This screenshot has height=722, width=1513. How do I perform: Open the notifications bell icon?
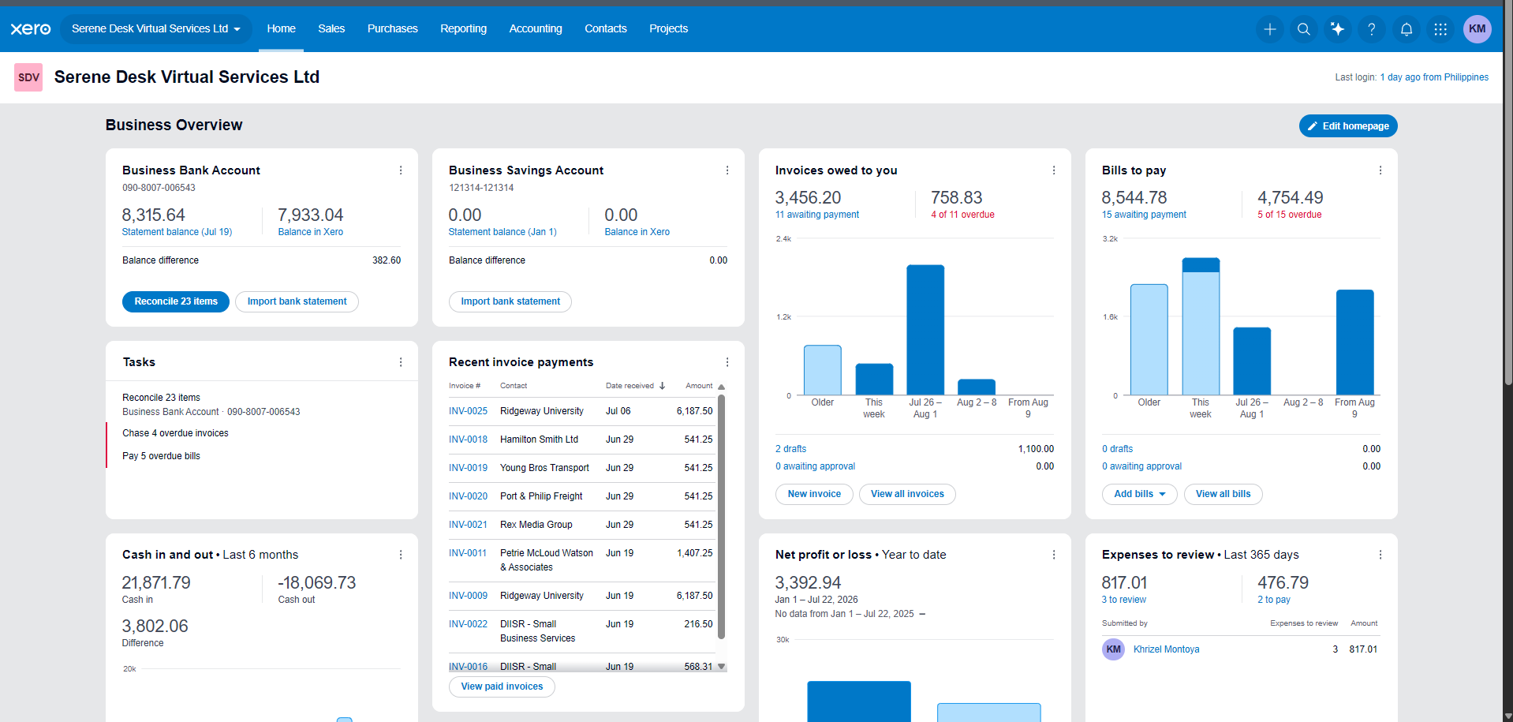(1406, 29)
